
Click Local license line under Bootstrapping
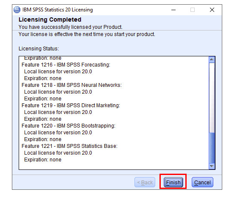pyautogui.click(x=58, y=133)
